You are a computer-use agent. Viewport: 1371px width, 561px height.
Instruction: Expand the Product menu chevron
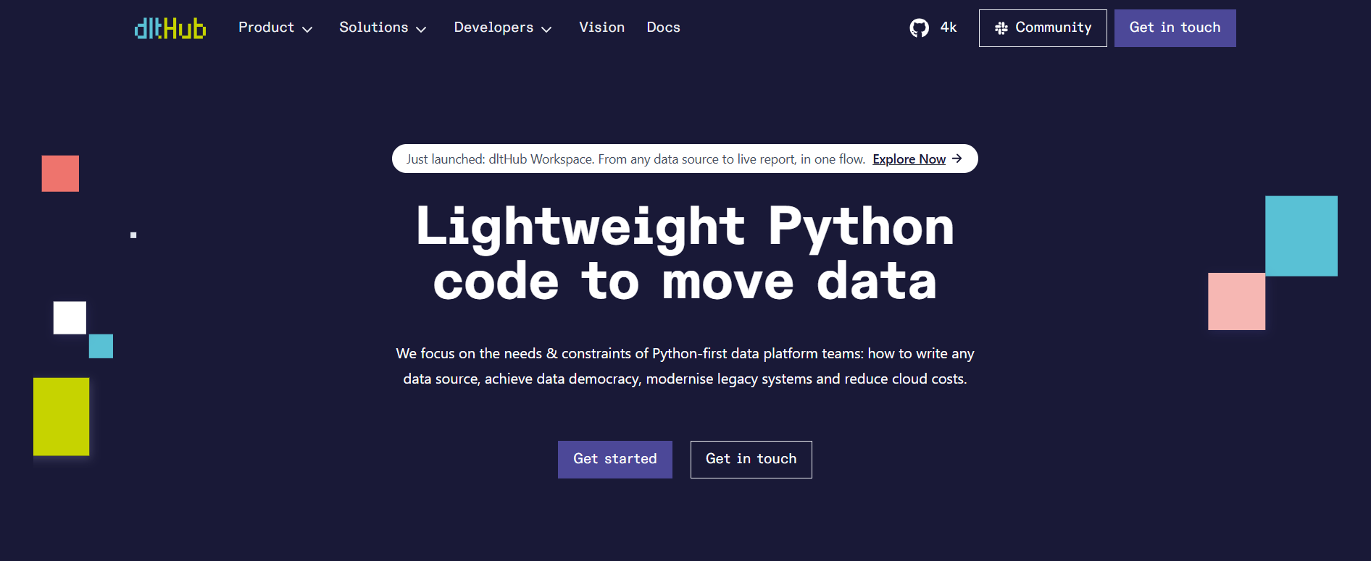pos(307,29)
